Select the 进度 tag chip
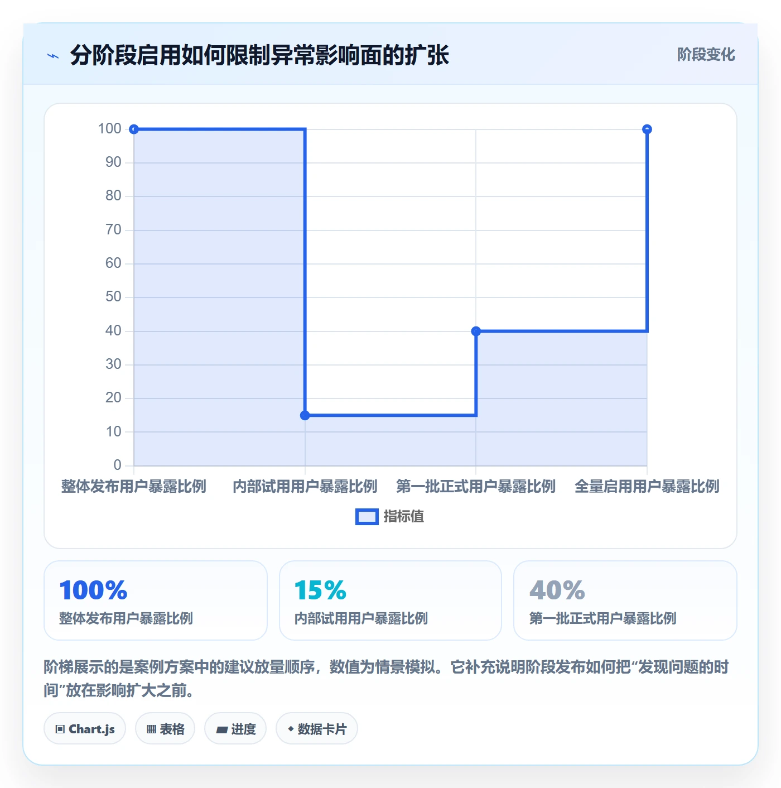The height and width of the screenshot is (788, 781). pos(235,729)
